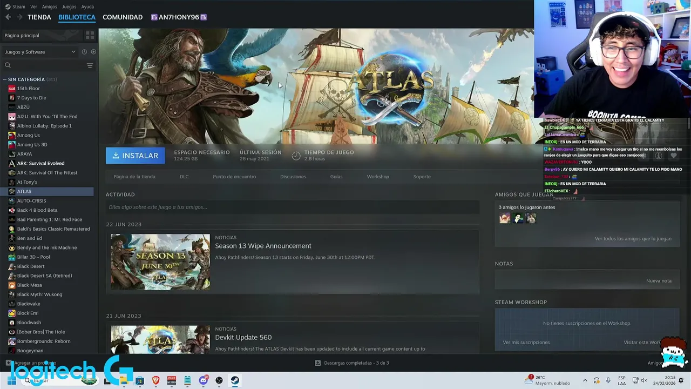Open Windows Start menu
The width and height of the screenshot is (691, 389).
pos(11,380)
